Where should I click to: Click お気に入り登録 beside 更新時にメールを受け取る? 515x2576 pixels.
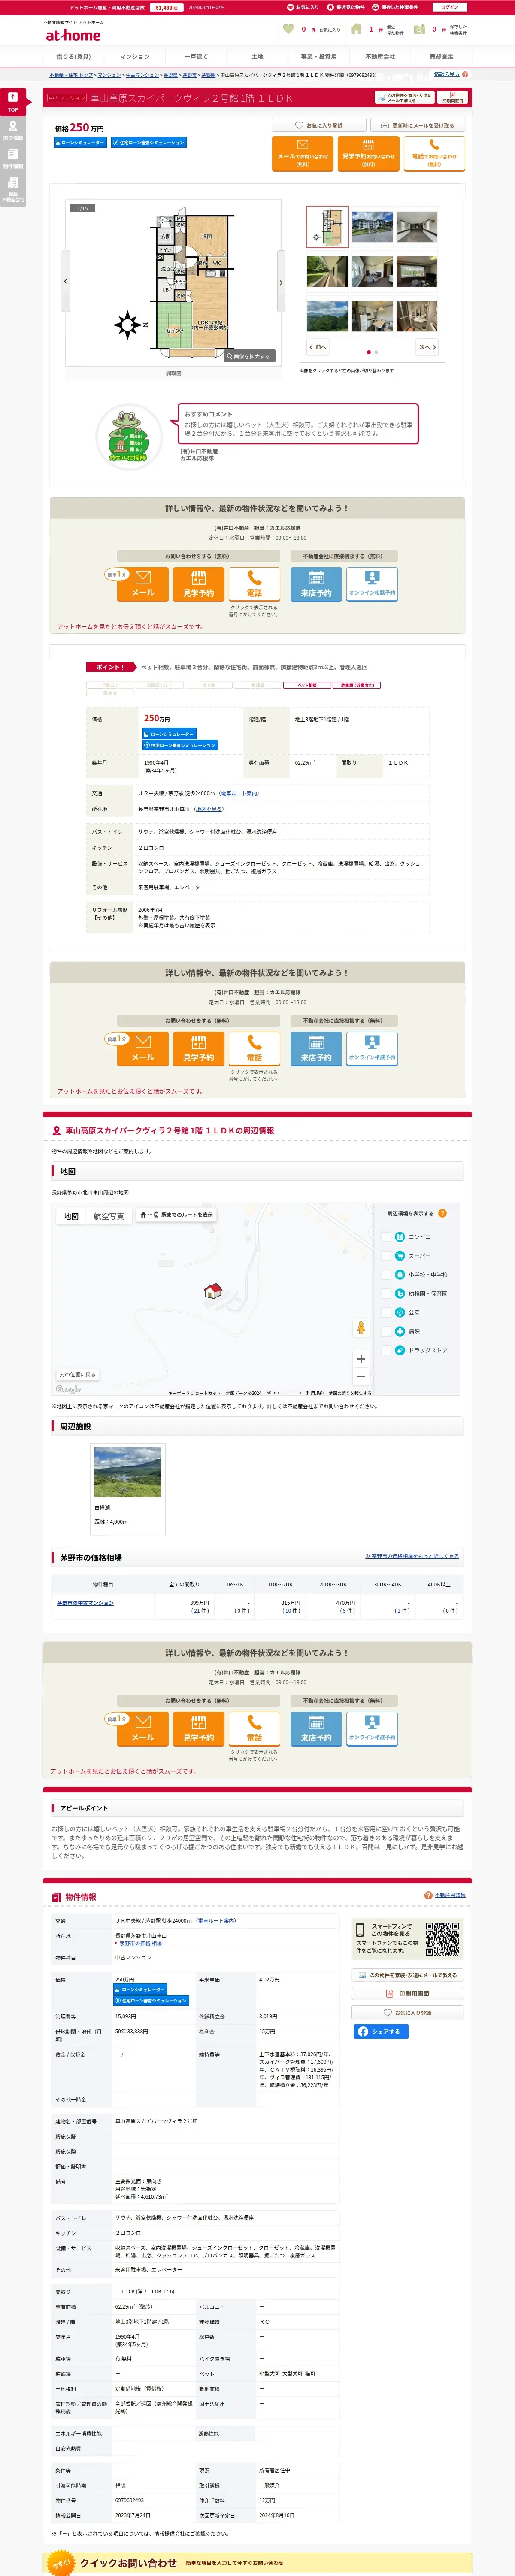pos(319,126)
